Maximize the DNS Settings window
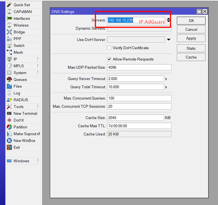The width and height of the screenshot is (218, 205). tap(199, 12)
